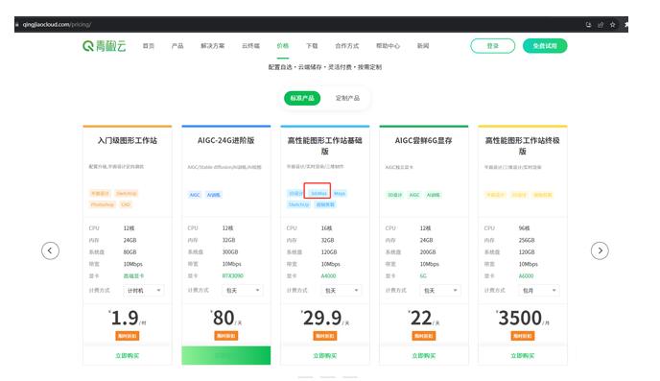Open billing dropdown on 高性能图形工作站终极版 card
Viewport: 660px width, 381px height.
tap(539, 291)
